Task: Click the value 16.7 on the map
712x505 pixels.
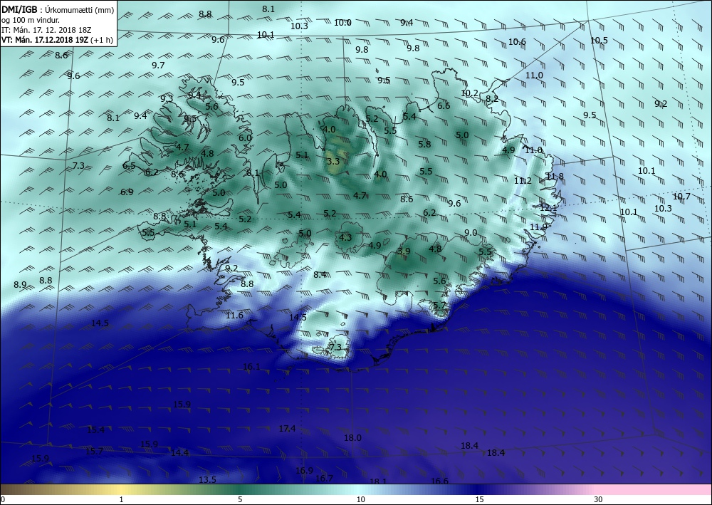Action: [x=324, y=479]
